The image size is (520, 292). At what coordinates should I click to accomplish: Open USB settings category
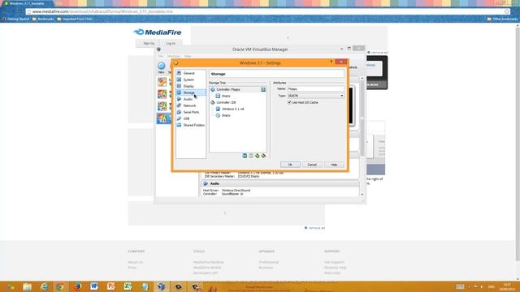(191, 118)
